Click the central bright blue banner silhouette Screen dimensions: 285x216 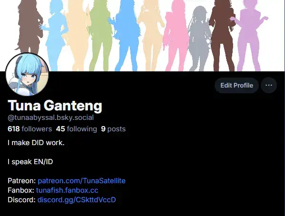pos(126,36)
